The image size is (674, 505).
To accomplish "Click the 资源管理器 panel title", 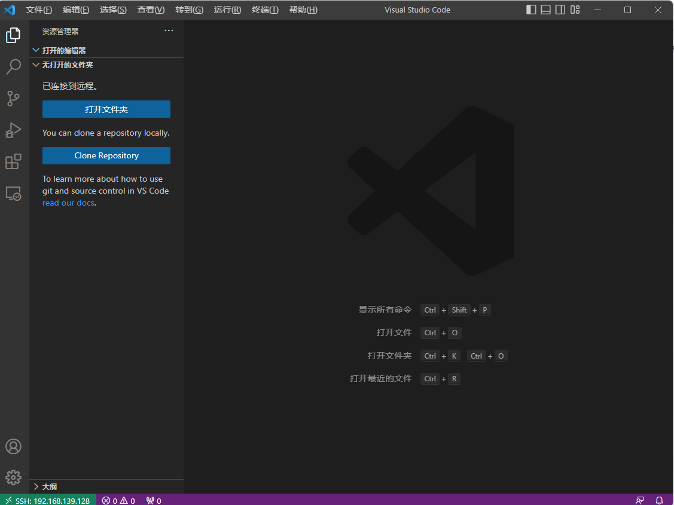I will pyautogui.click(x=60, y=31).
